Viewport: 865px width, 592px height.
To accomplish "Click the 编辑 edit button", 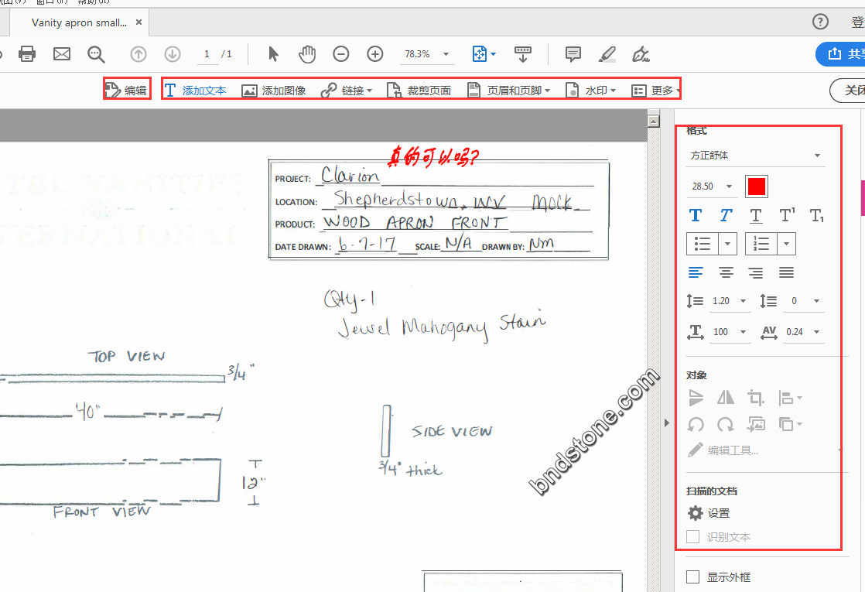I will coord(126,91).
